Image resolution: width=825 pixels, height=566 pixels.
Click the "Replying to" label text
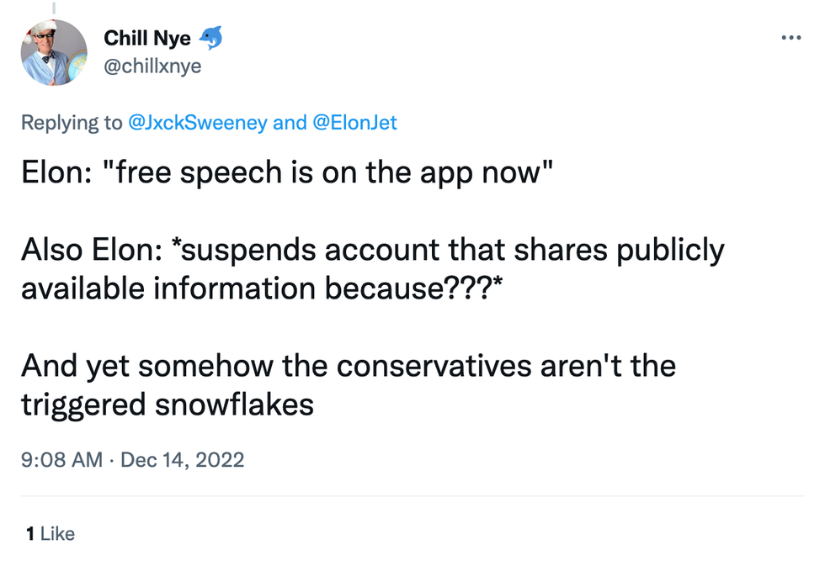coord(72,123)
